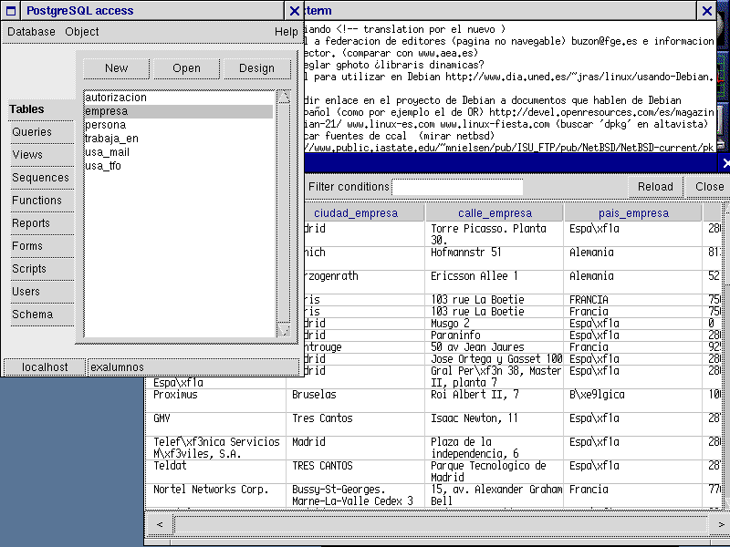
Task: Click the Hofmannstr 51 cell
Action: (494, 258)
